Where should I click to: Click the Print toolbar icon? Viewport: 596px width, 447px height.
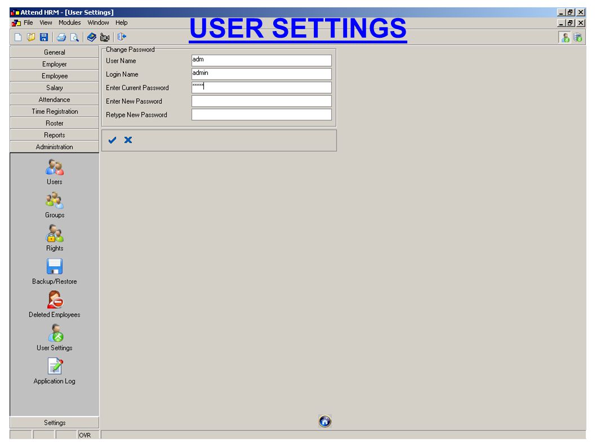pyautogui.click(x=61, y=37)
